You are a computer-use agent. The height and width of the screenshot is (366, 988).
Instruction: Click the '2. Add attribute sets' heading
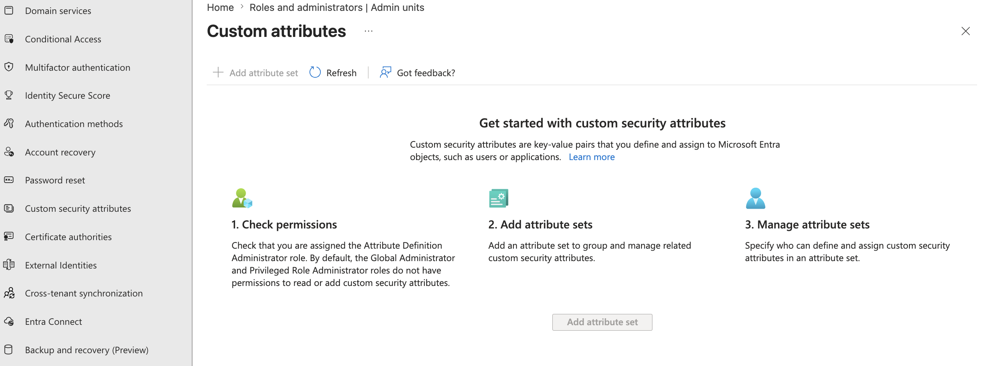[x=540, y=225]
